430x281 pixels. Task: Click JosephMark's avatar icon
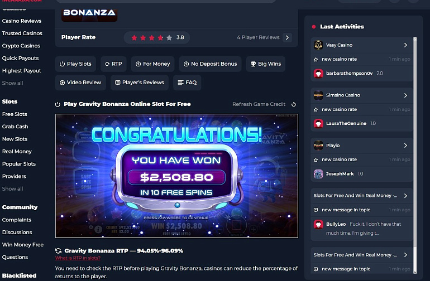pos(318,173)
